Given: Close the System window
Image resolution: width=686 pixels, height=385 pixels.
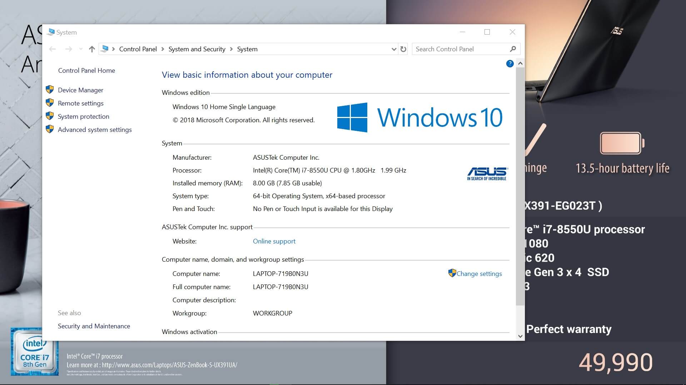Looking at the screenshot, I should [512, 32].
